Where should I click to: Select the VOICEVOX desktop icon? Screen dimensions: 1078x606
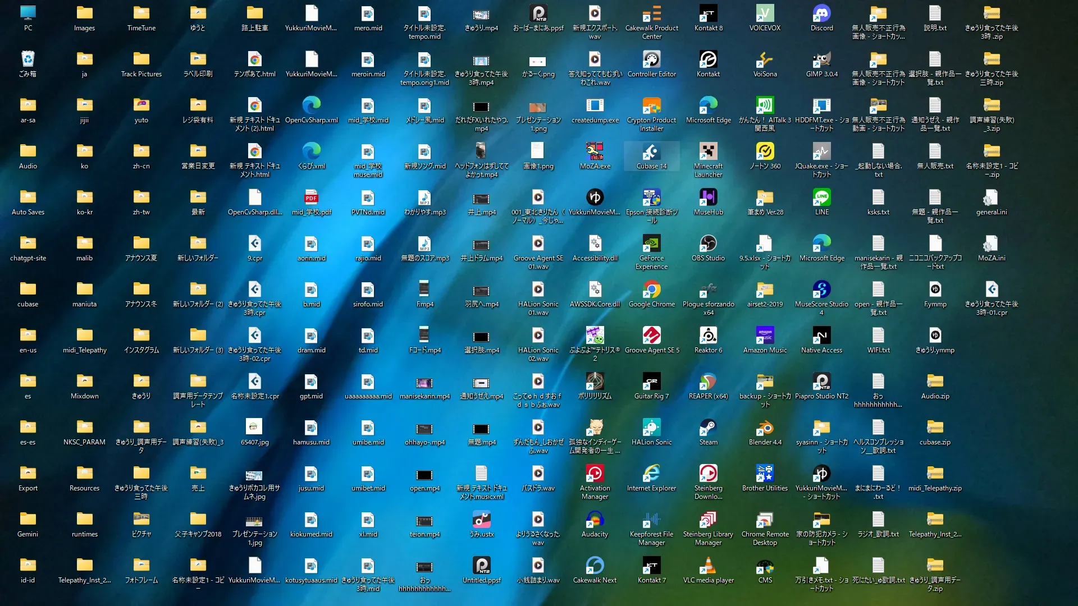[x=765, y=14]
